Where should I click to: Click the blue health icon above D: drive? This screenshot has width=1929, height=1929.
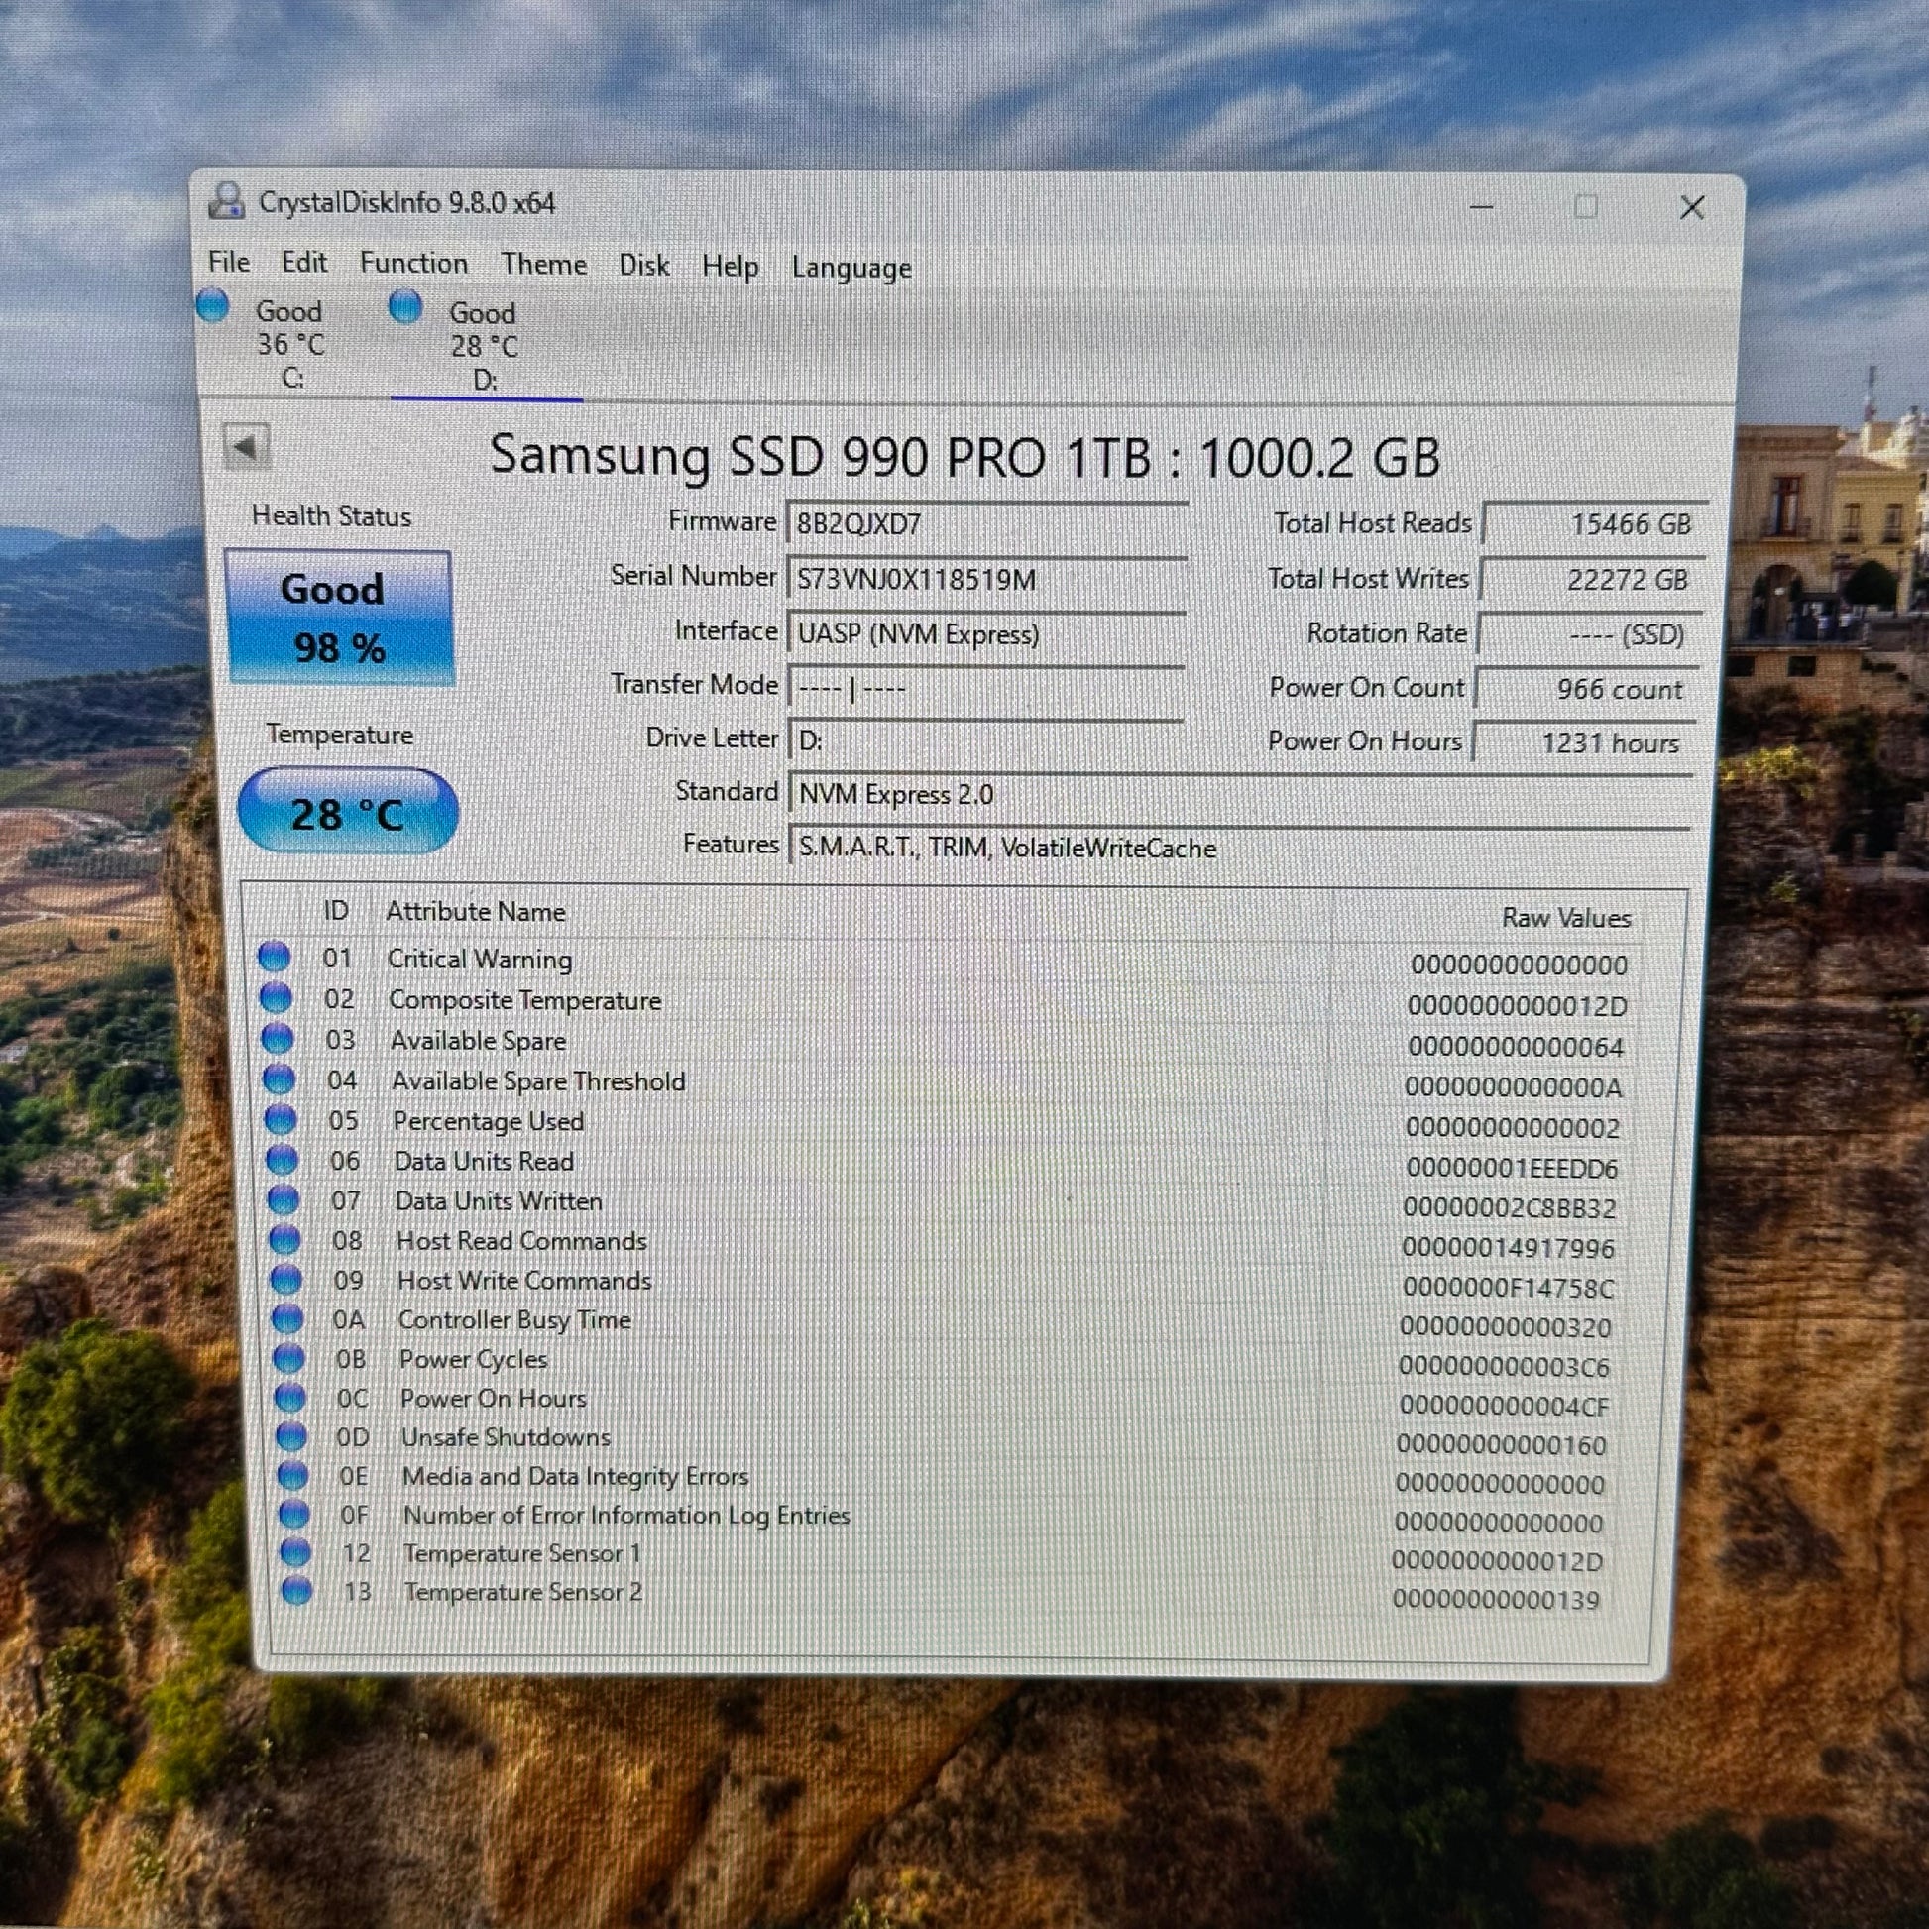[x=405, y=306]
